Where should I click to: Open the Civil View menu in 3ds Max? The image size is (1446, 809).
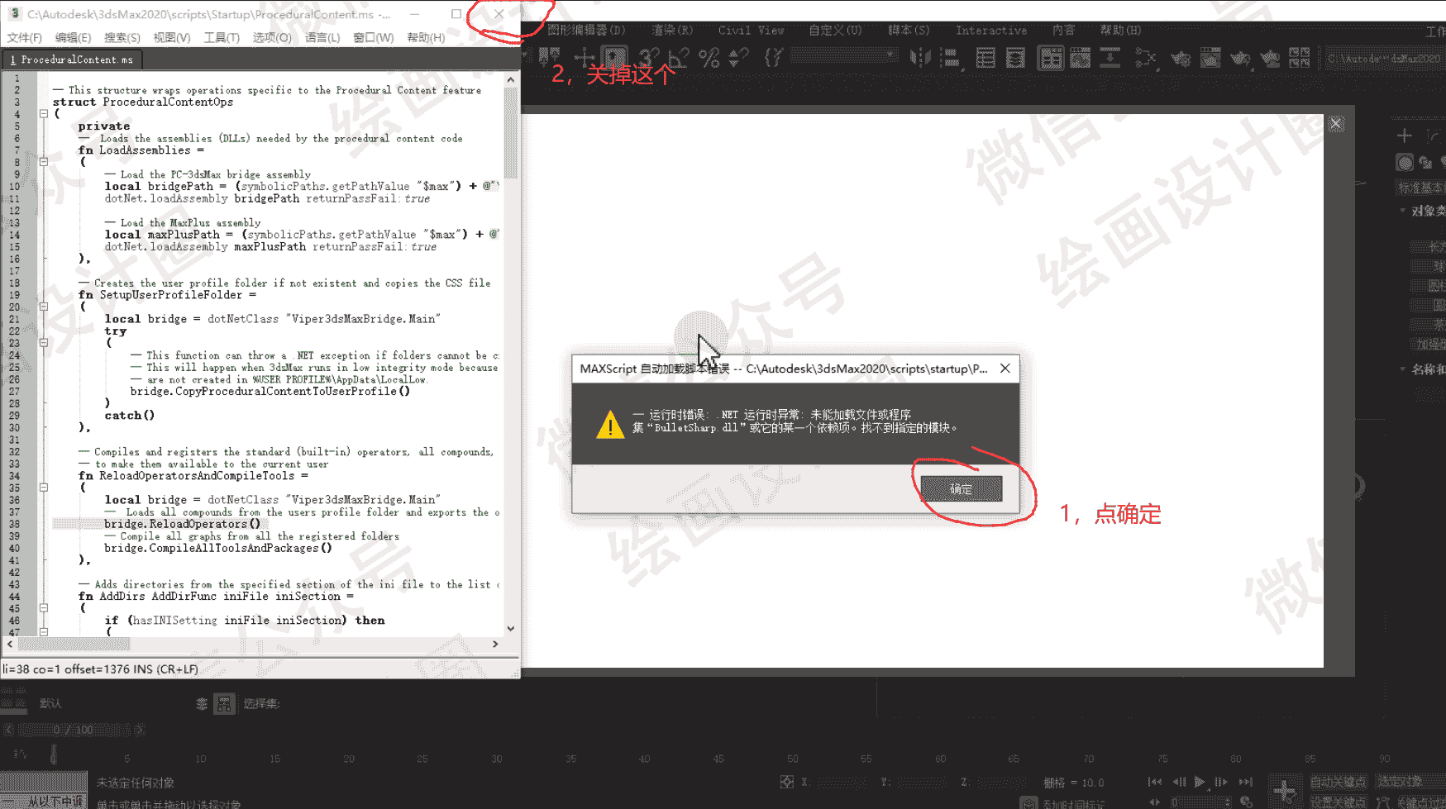(x=751, y=31)
